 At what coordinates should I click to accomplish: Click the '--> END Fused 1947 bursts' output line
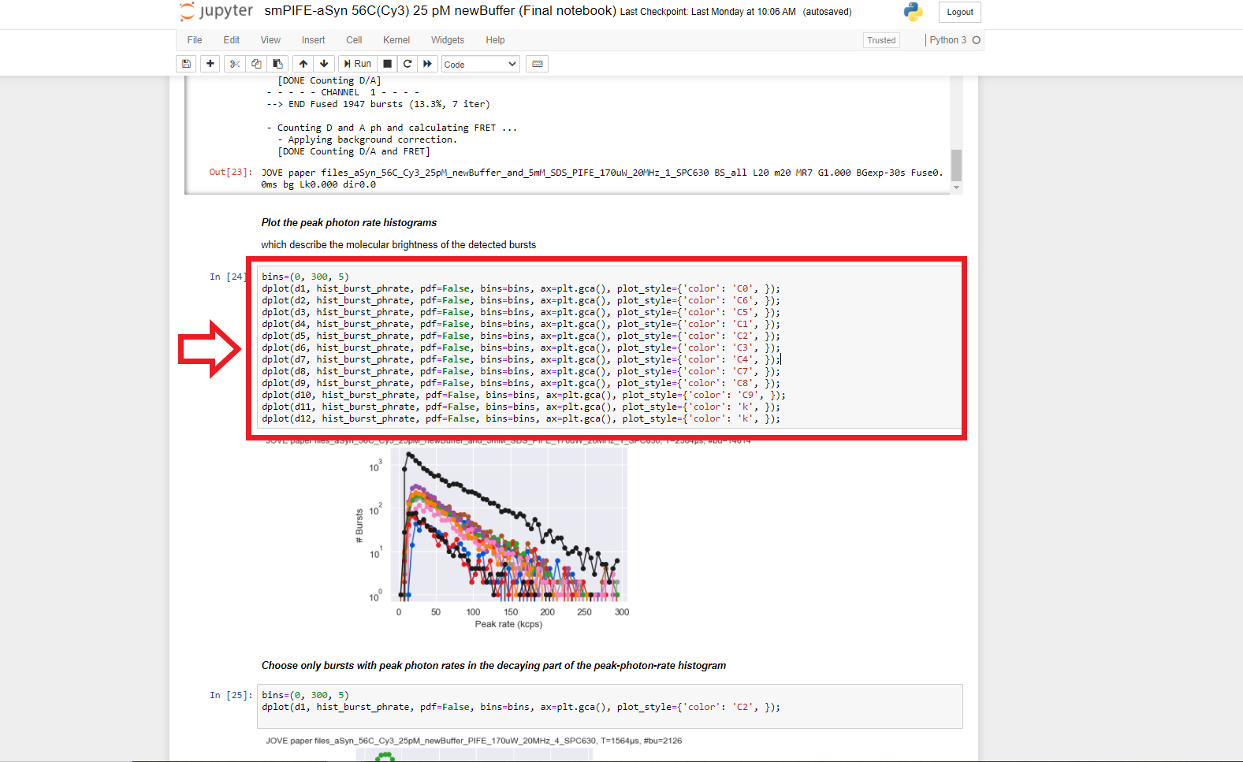coord(378,104)
